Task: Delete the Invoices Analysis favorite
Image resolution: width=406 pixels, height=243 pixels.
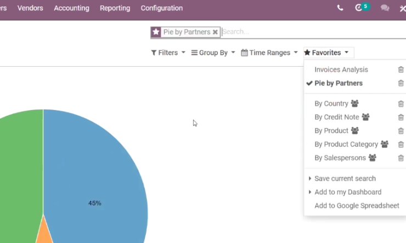Action: pos(401,70)
